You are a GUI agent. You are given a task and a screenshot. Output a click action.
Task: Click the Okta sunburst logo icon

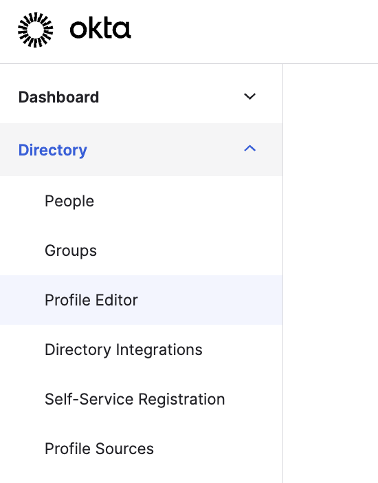coord(36,30)
